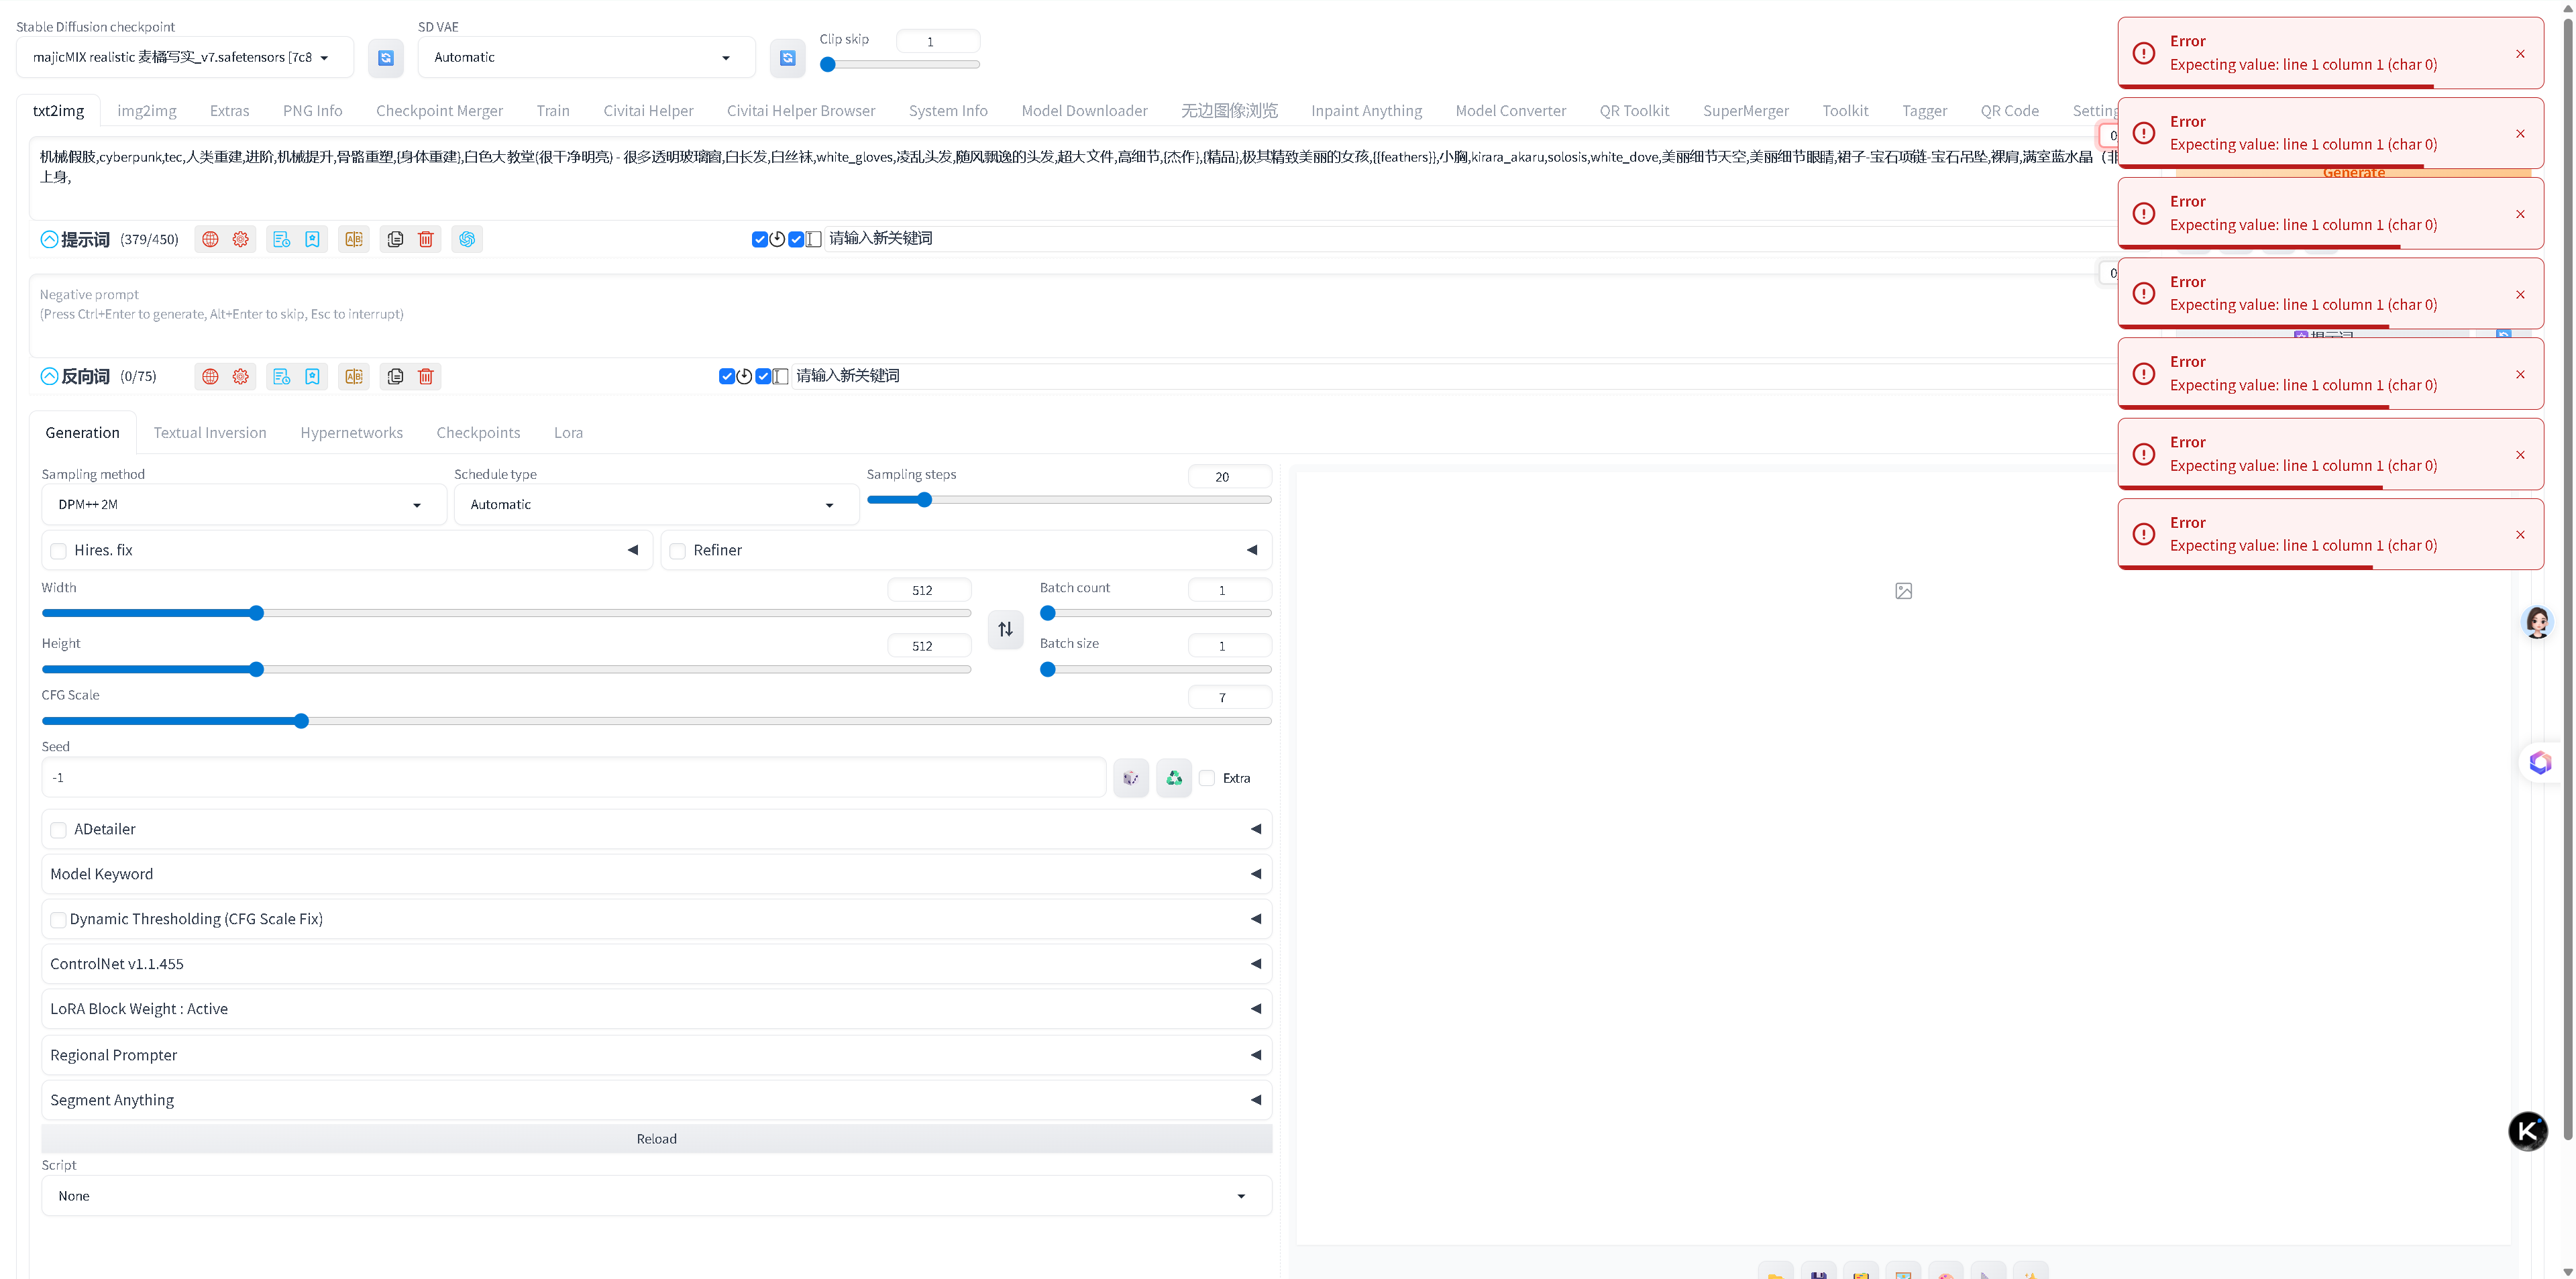Switch to the img2img tab
Image resolution: width=2576 pixels, height=1279 pixels.
point(147,111)
